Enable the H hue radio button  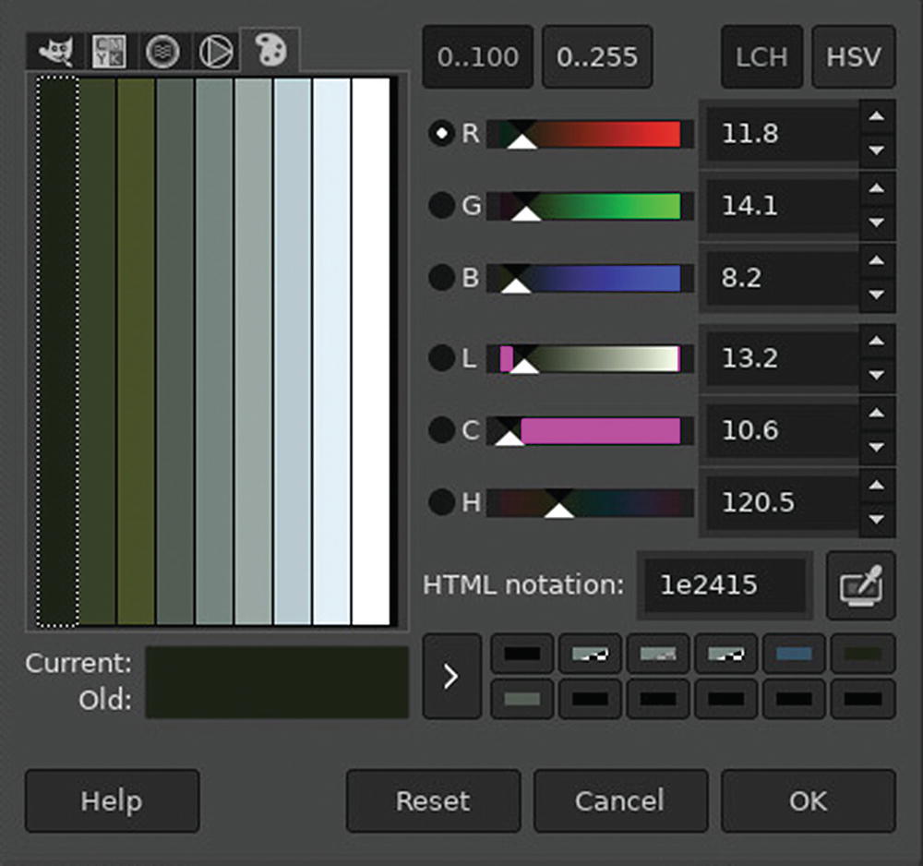coord(442,502)
